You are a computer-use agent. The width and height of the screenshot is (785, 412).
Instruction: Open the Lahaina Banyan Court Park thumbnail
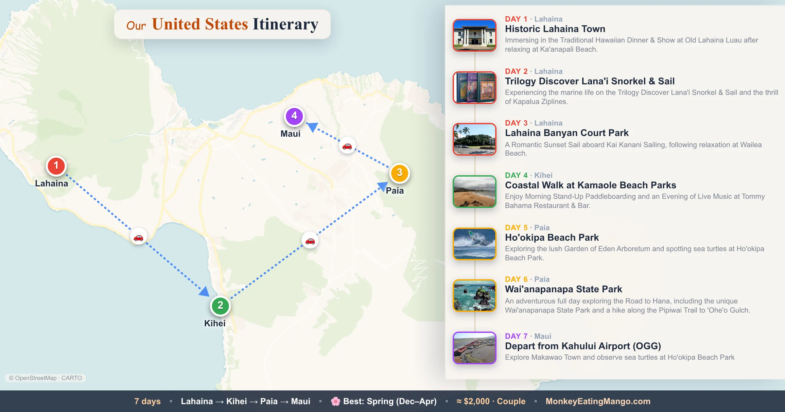click(x=474, y=139)
